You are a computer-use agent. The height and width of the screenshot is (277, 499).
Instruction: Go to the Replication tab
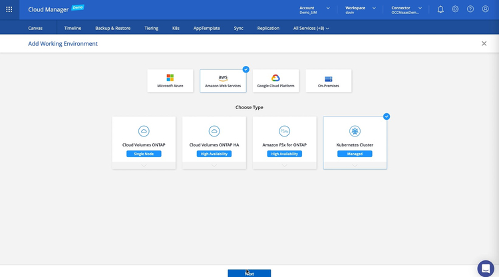tap(268, 29)
